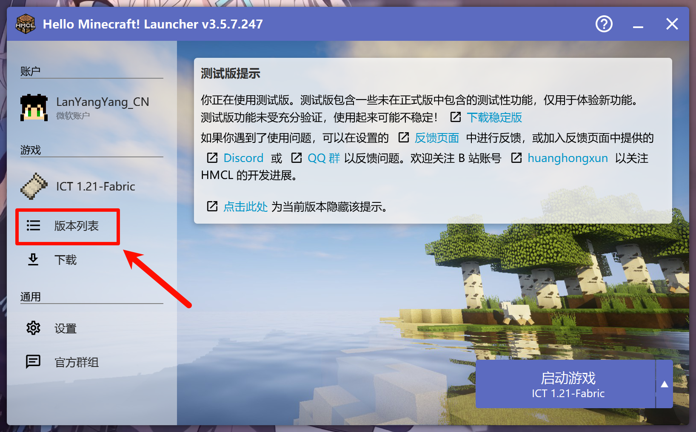Click the 微软账户 account type label

click(73, 116)
